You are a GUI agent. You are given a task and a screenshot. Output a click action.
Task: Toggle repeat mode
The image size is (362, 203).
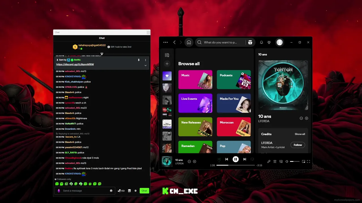(252, 159)
